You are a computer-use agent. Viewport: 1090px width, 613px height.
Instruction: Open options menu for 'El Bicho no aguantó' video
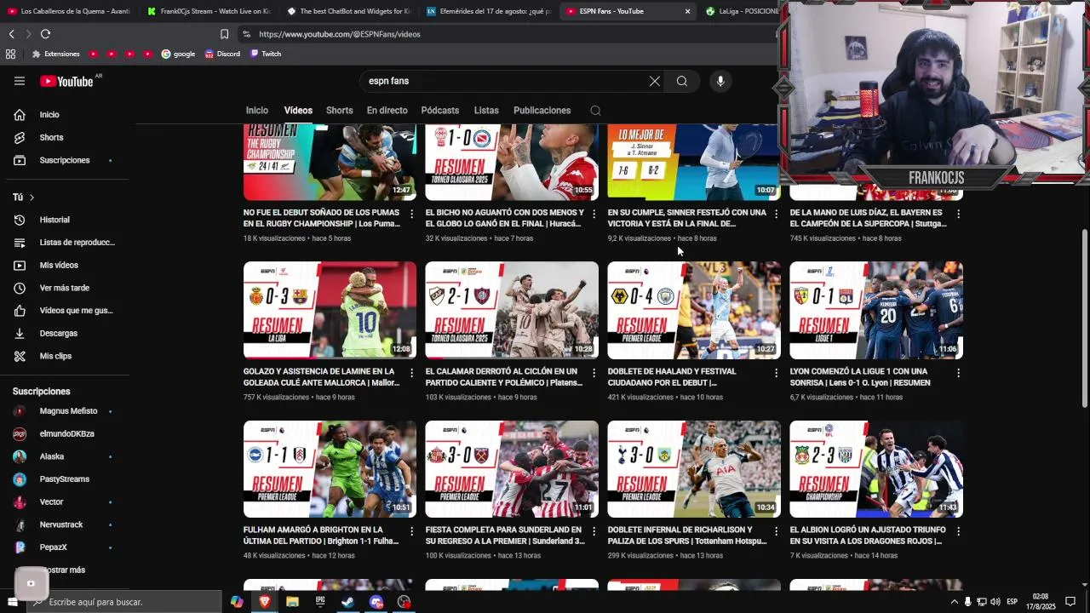(594, 214)
